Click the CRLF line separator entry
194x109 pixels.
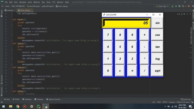point(159,102)
